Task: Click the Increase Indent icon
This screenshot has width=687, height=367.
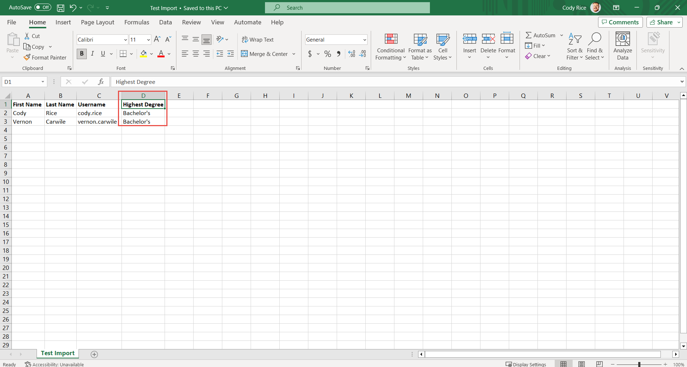Action: click(231, 54)
